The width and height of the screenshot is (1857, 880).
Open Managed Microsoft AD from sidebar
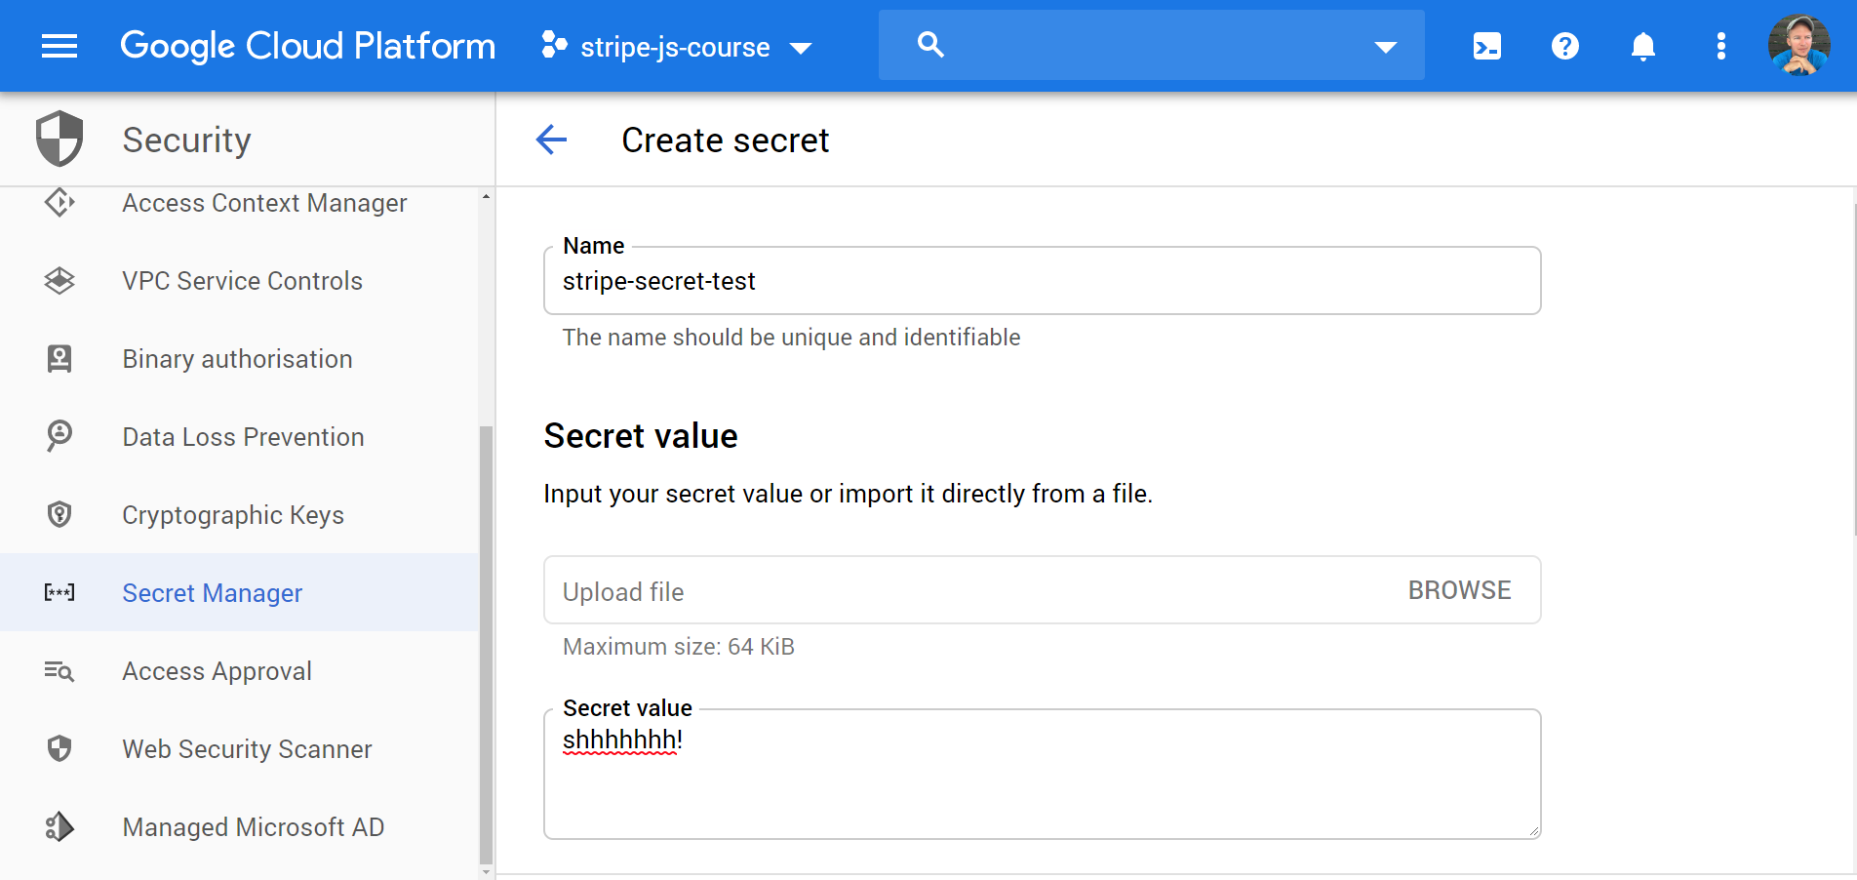[253, 826]
